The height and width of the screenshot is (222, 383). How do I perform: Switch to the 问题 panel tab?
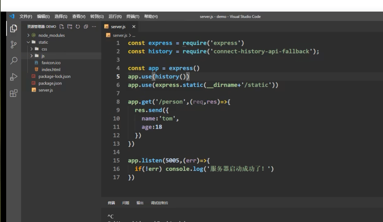coord(125,203)
